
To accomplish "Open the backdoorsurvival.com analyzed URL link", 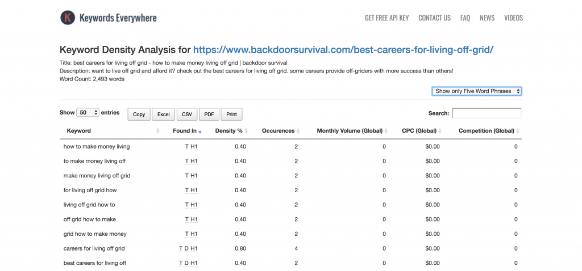I will (x=343, y=50).
